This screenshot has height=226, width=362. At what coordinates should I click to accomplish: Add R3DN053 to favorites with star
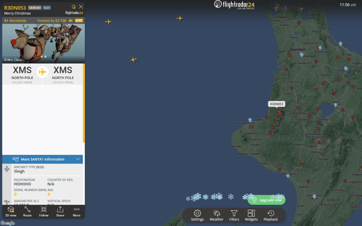pos(74,7)
